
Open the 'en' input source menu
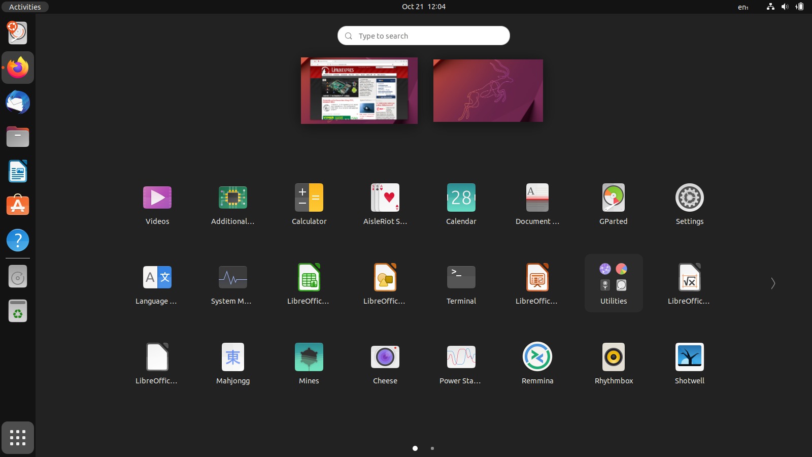[x=743, y=7]
